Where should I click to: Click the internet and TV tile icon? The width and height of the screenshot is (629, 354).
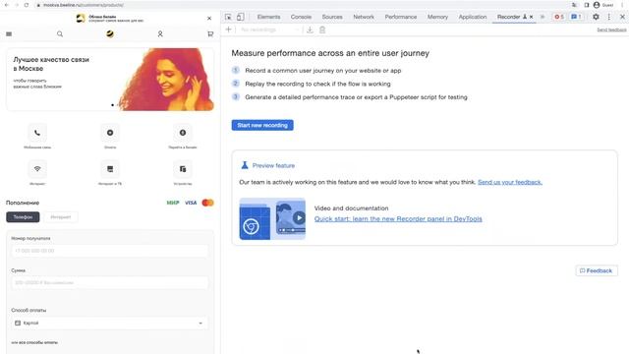point(110,169)
